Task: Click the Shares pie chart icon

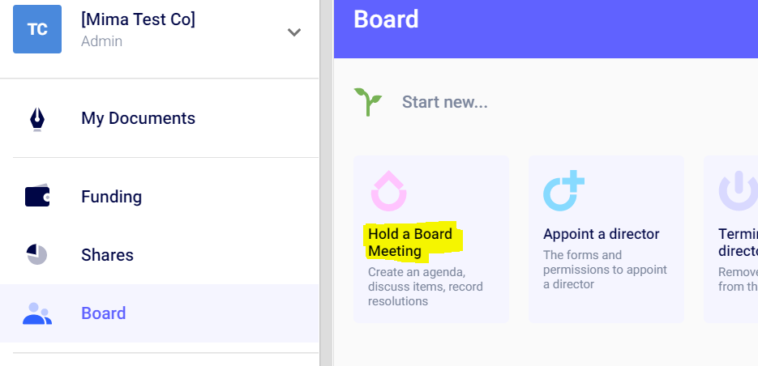Action: pyautogui.click(x=37, y=255)
